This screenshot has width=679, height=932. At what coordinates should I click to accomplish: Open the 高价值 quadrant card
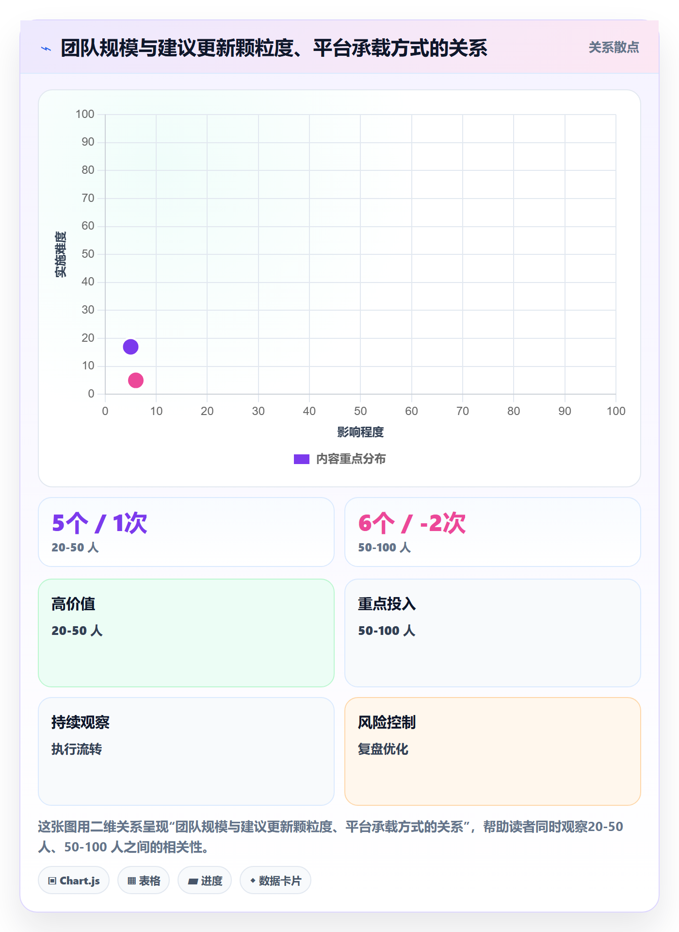[186, 633]
